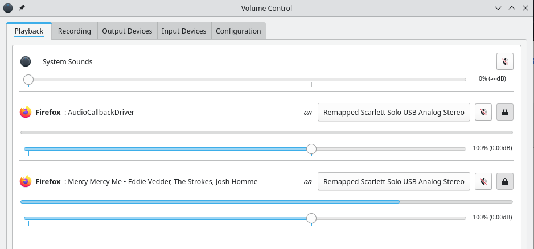Screen dimensions: 534x249
Task: Open output device selector for Mercy Mercy Me
Action: point(393,182)
